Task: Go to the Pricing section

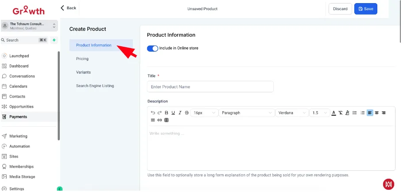Action: click(82, 59)
